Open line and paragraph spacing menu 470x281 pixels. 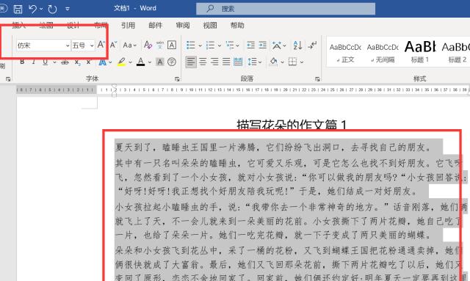click(x=254, y=62)
